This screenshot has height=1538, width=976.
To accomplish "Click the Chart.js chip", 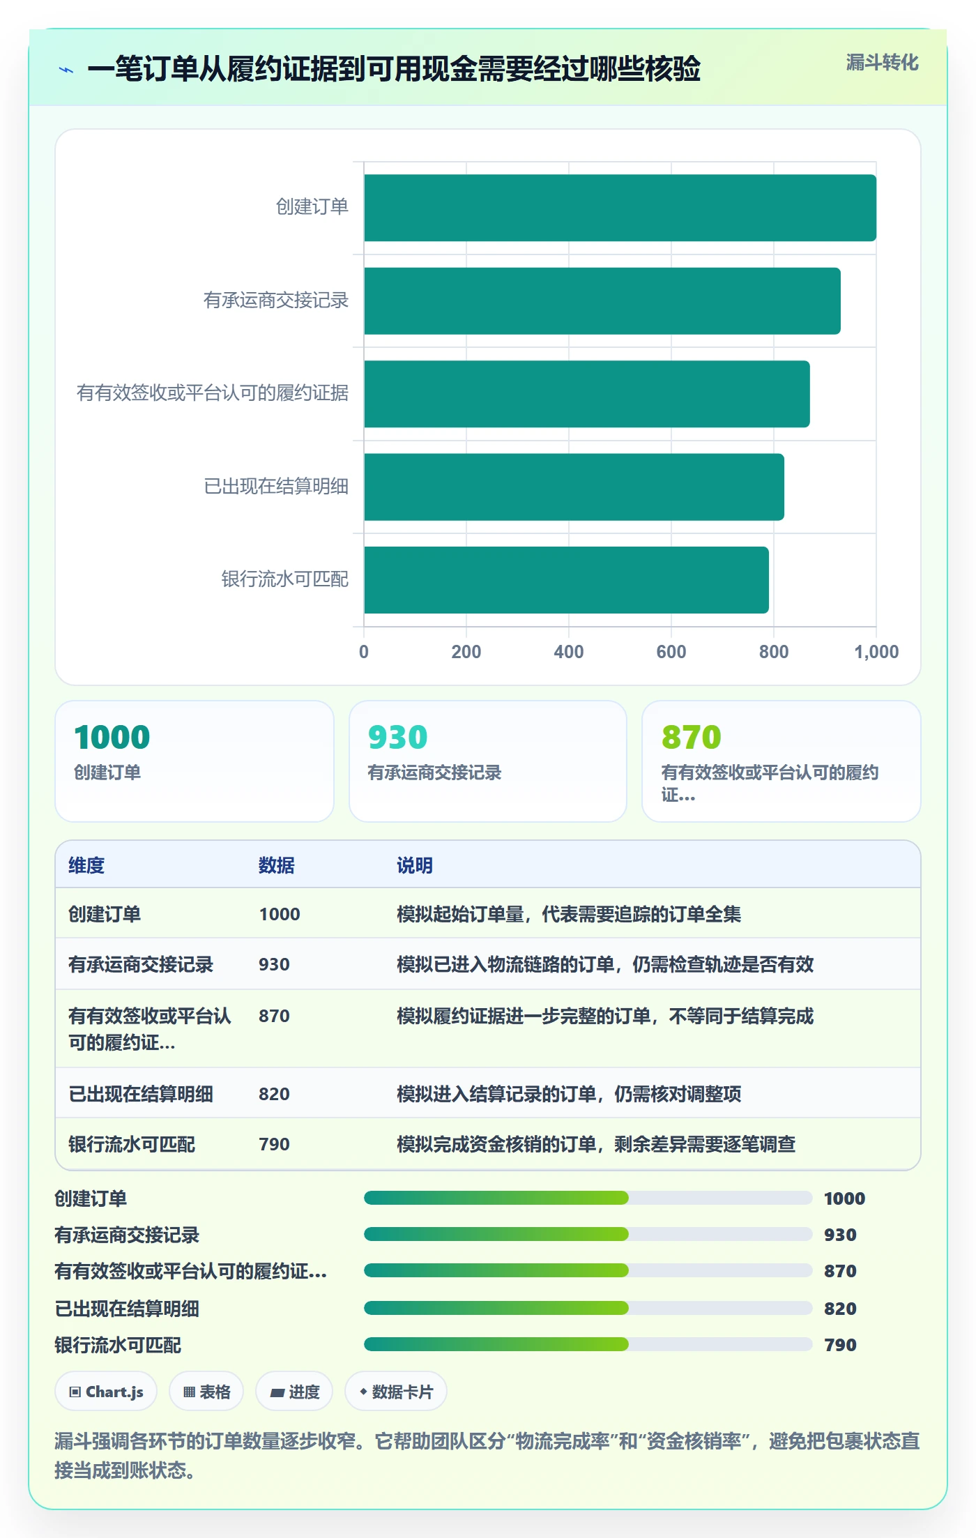I will click(106, 1392).
